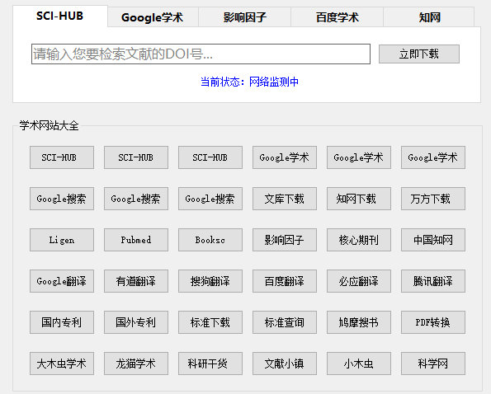The height and width of the screenshot is (394, 491).
Task: Open 文库下载 site
Action: coord(285,199)
